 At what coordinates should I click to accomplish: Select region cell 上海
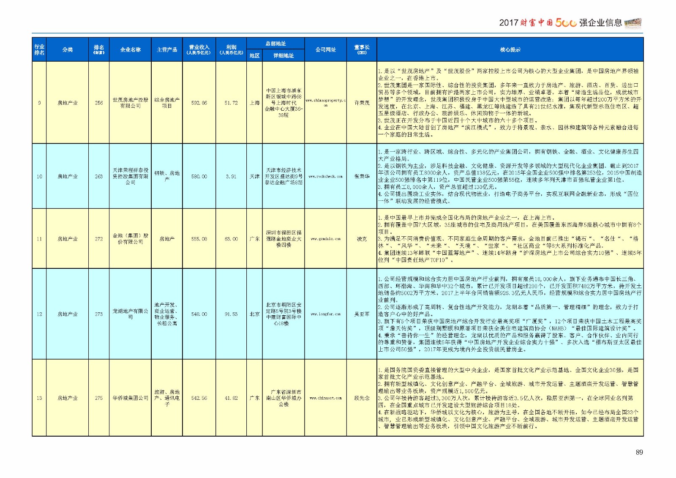click(254, 103)
